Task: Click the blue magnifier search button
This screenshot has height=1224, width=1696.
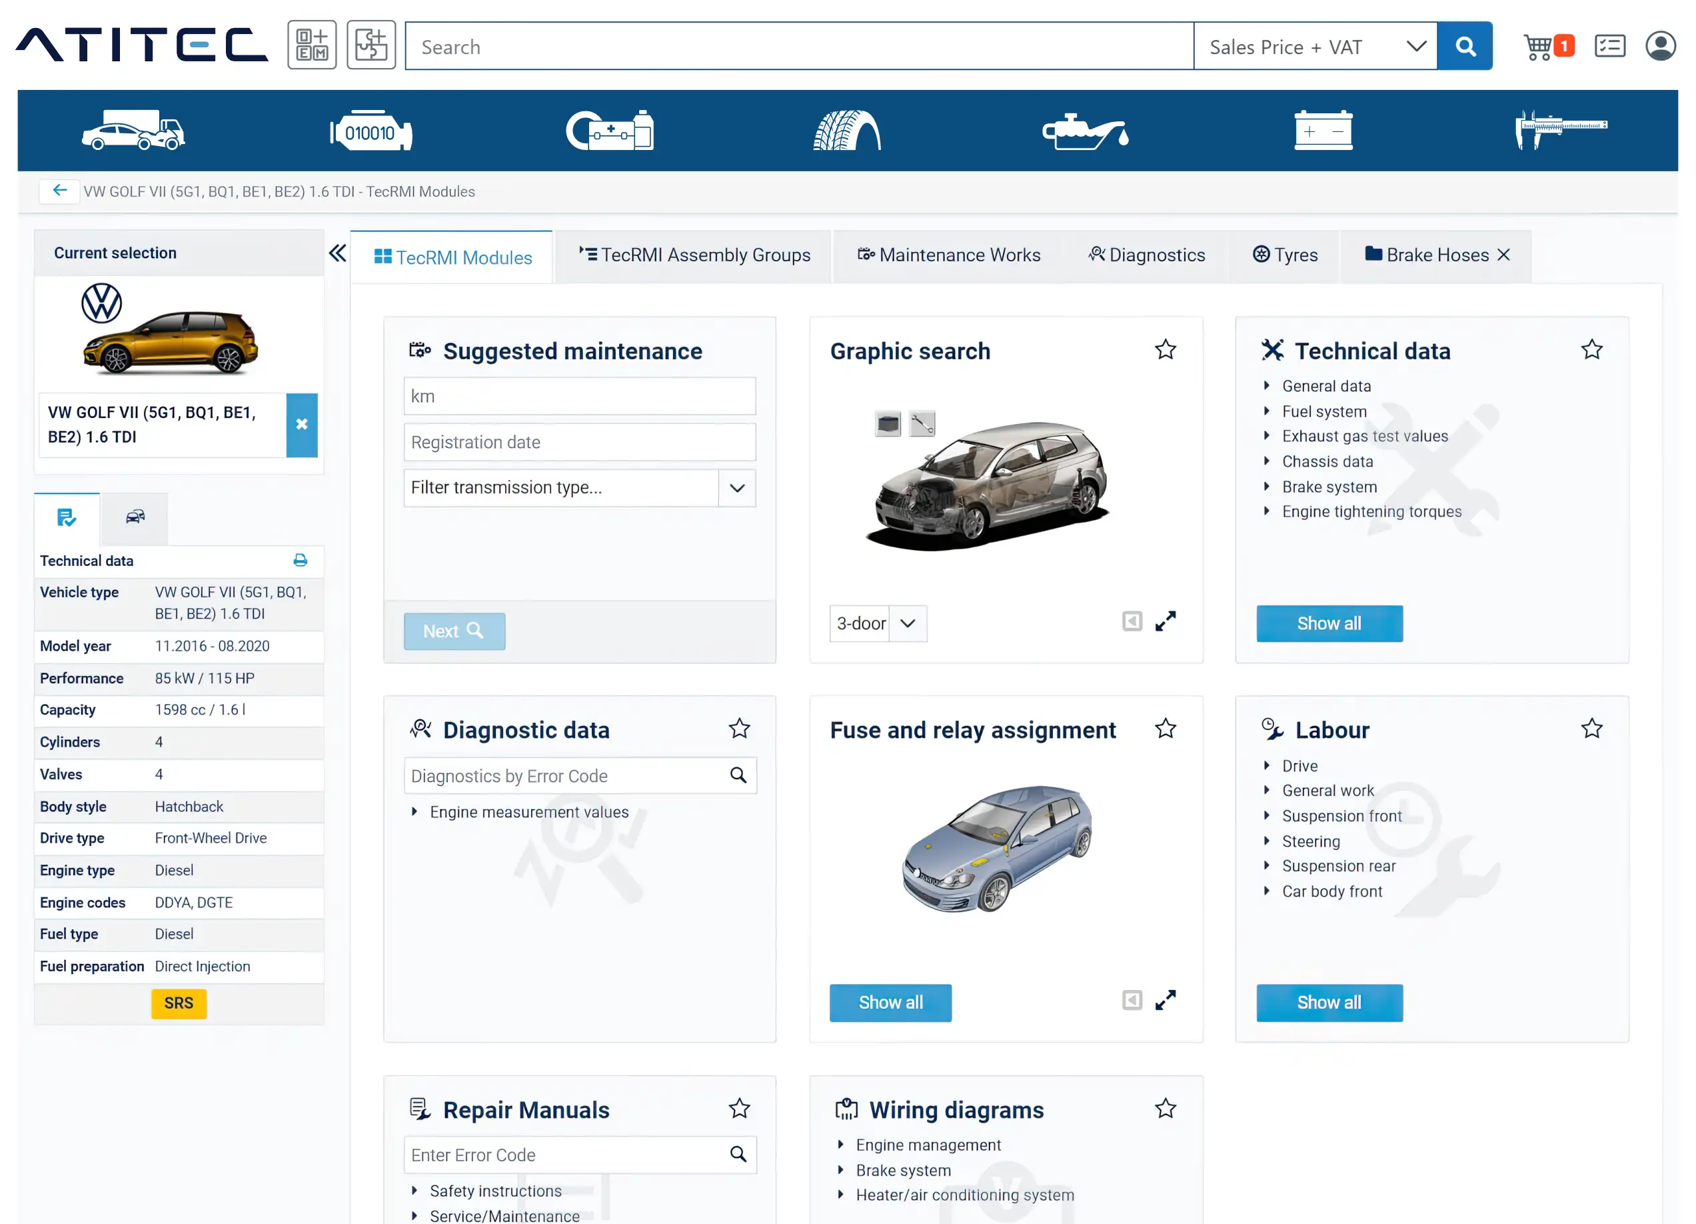Action: pos(1464,47)
